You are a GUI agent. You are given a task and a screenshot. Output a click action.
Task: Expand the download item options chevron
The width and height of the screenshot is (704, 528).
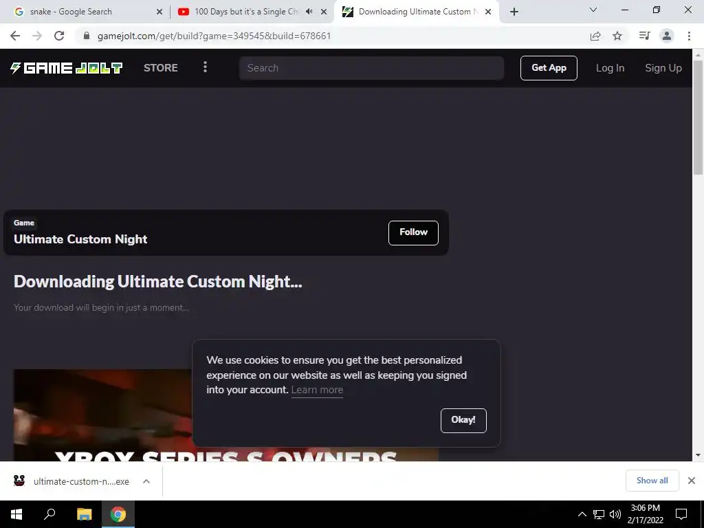pyautogui.click(x=146, y=481)
